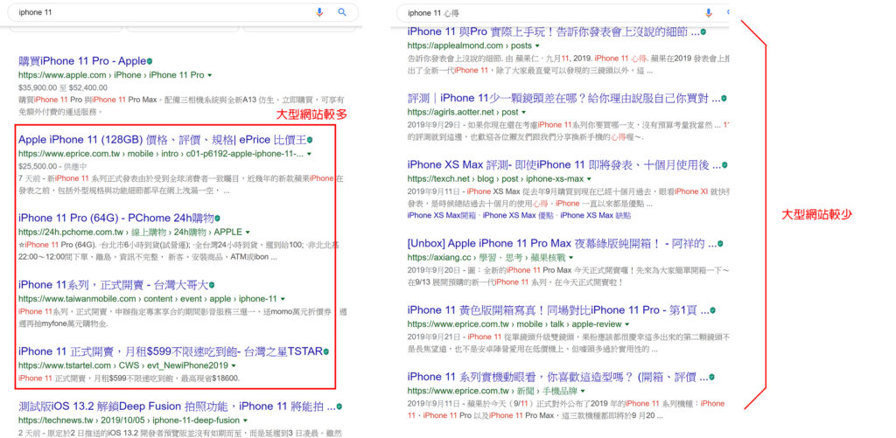Open the dropdown arrow after the agirls.aotter.net URL
Screen dimensions: 896x438
tap(525, 113)
